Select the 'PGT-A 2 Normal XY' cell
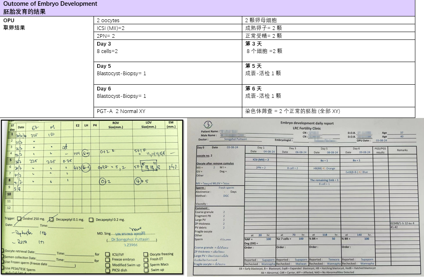424x277 pixels. pos(168,111)
